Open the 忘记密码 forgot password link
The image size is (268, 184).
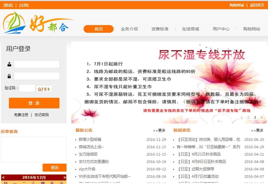41,115
